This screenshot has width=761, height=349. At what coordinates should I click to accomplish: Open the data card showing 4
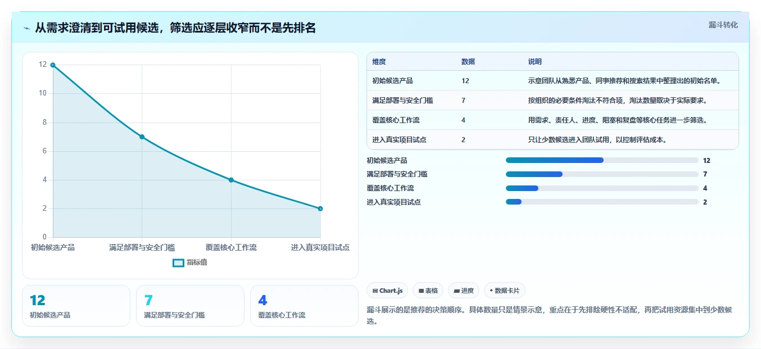(x=304, y=306)
